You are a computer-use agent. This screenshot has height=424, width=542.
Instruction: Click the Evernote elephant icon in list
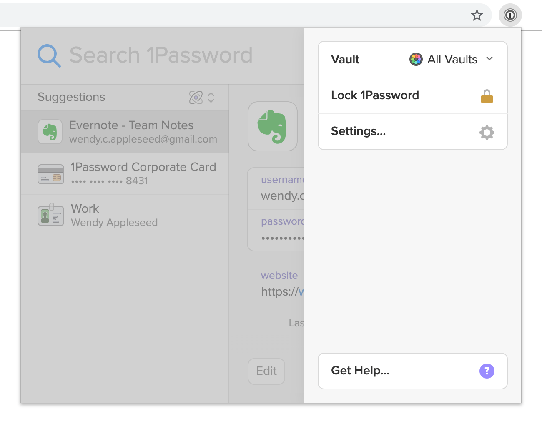[50, 132]
